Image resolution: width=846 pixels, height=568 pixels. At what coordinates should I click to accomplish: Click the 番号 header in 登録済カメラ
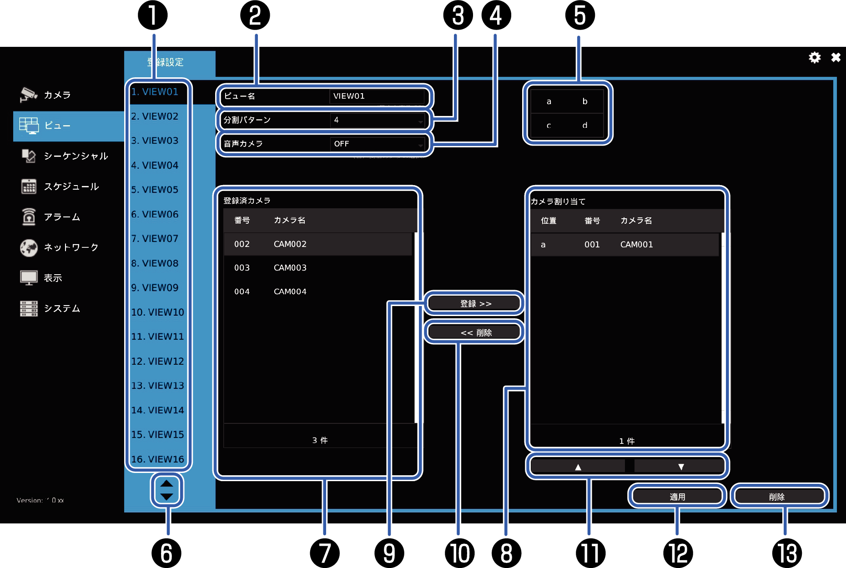click(242, 220)
